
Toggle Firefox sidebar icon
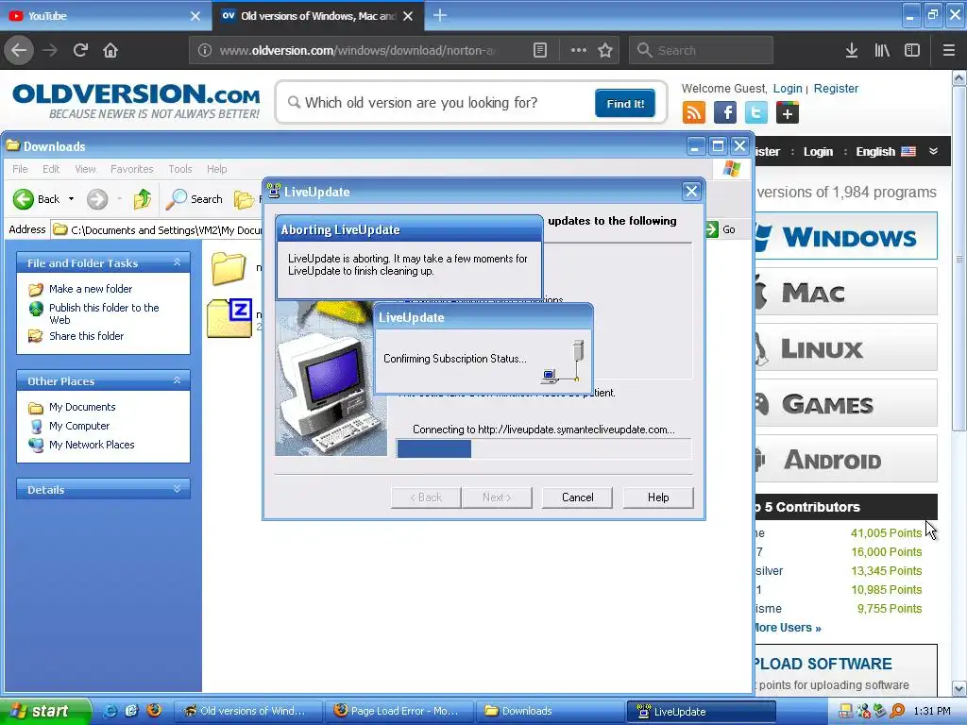click(x=912, y=51)
